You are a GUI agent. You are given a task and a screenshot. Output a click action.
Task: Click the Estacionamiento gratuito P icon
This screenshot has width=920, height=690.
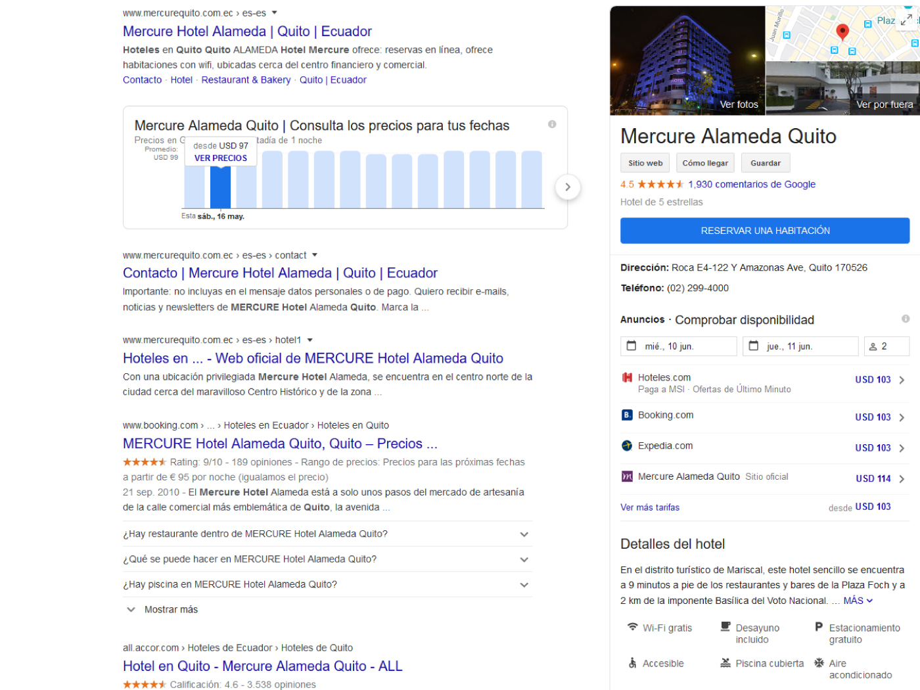819,627
